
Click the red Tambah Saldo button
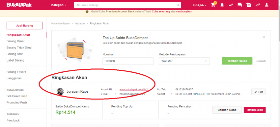[x=255, y=110]
